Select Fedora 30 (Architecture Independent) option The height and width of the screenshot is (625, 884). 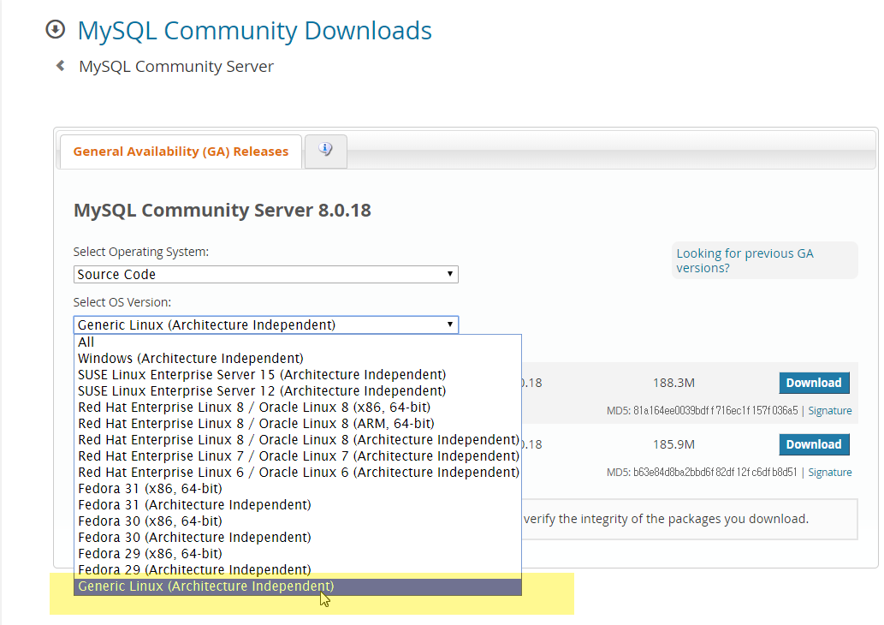click(x=298, y=538)
